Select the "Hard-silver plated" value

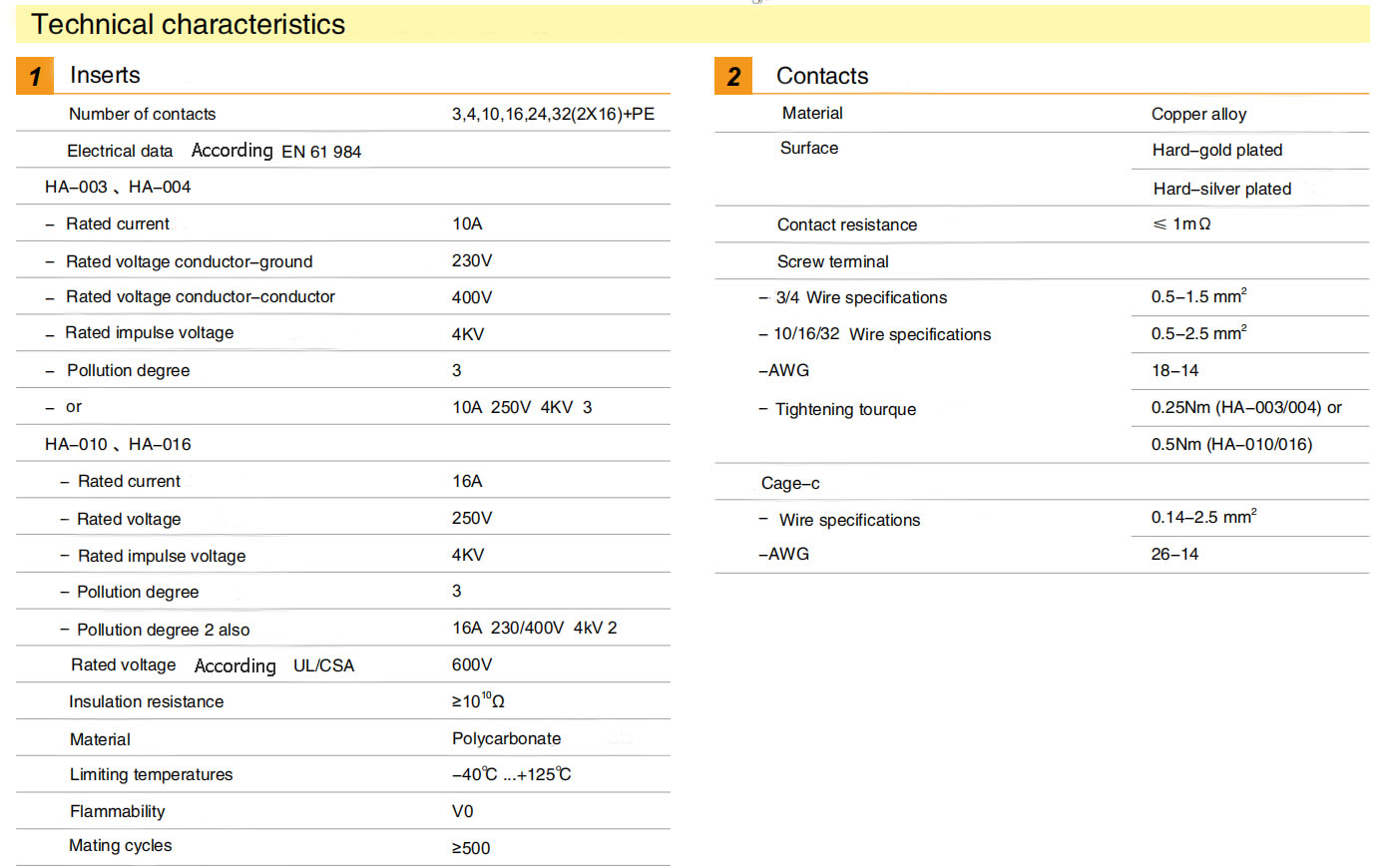coord(1222,189)
